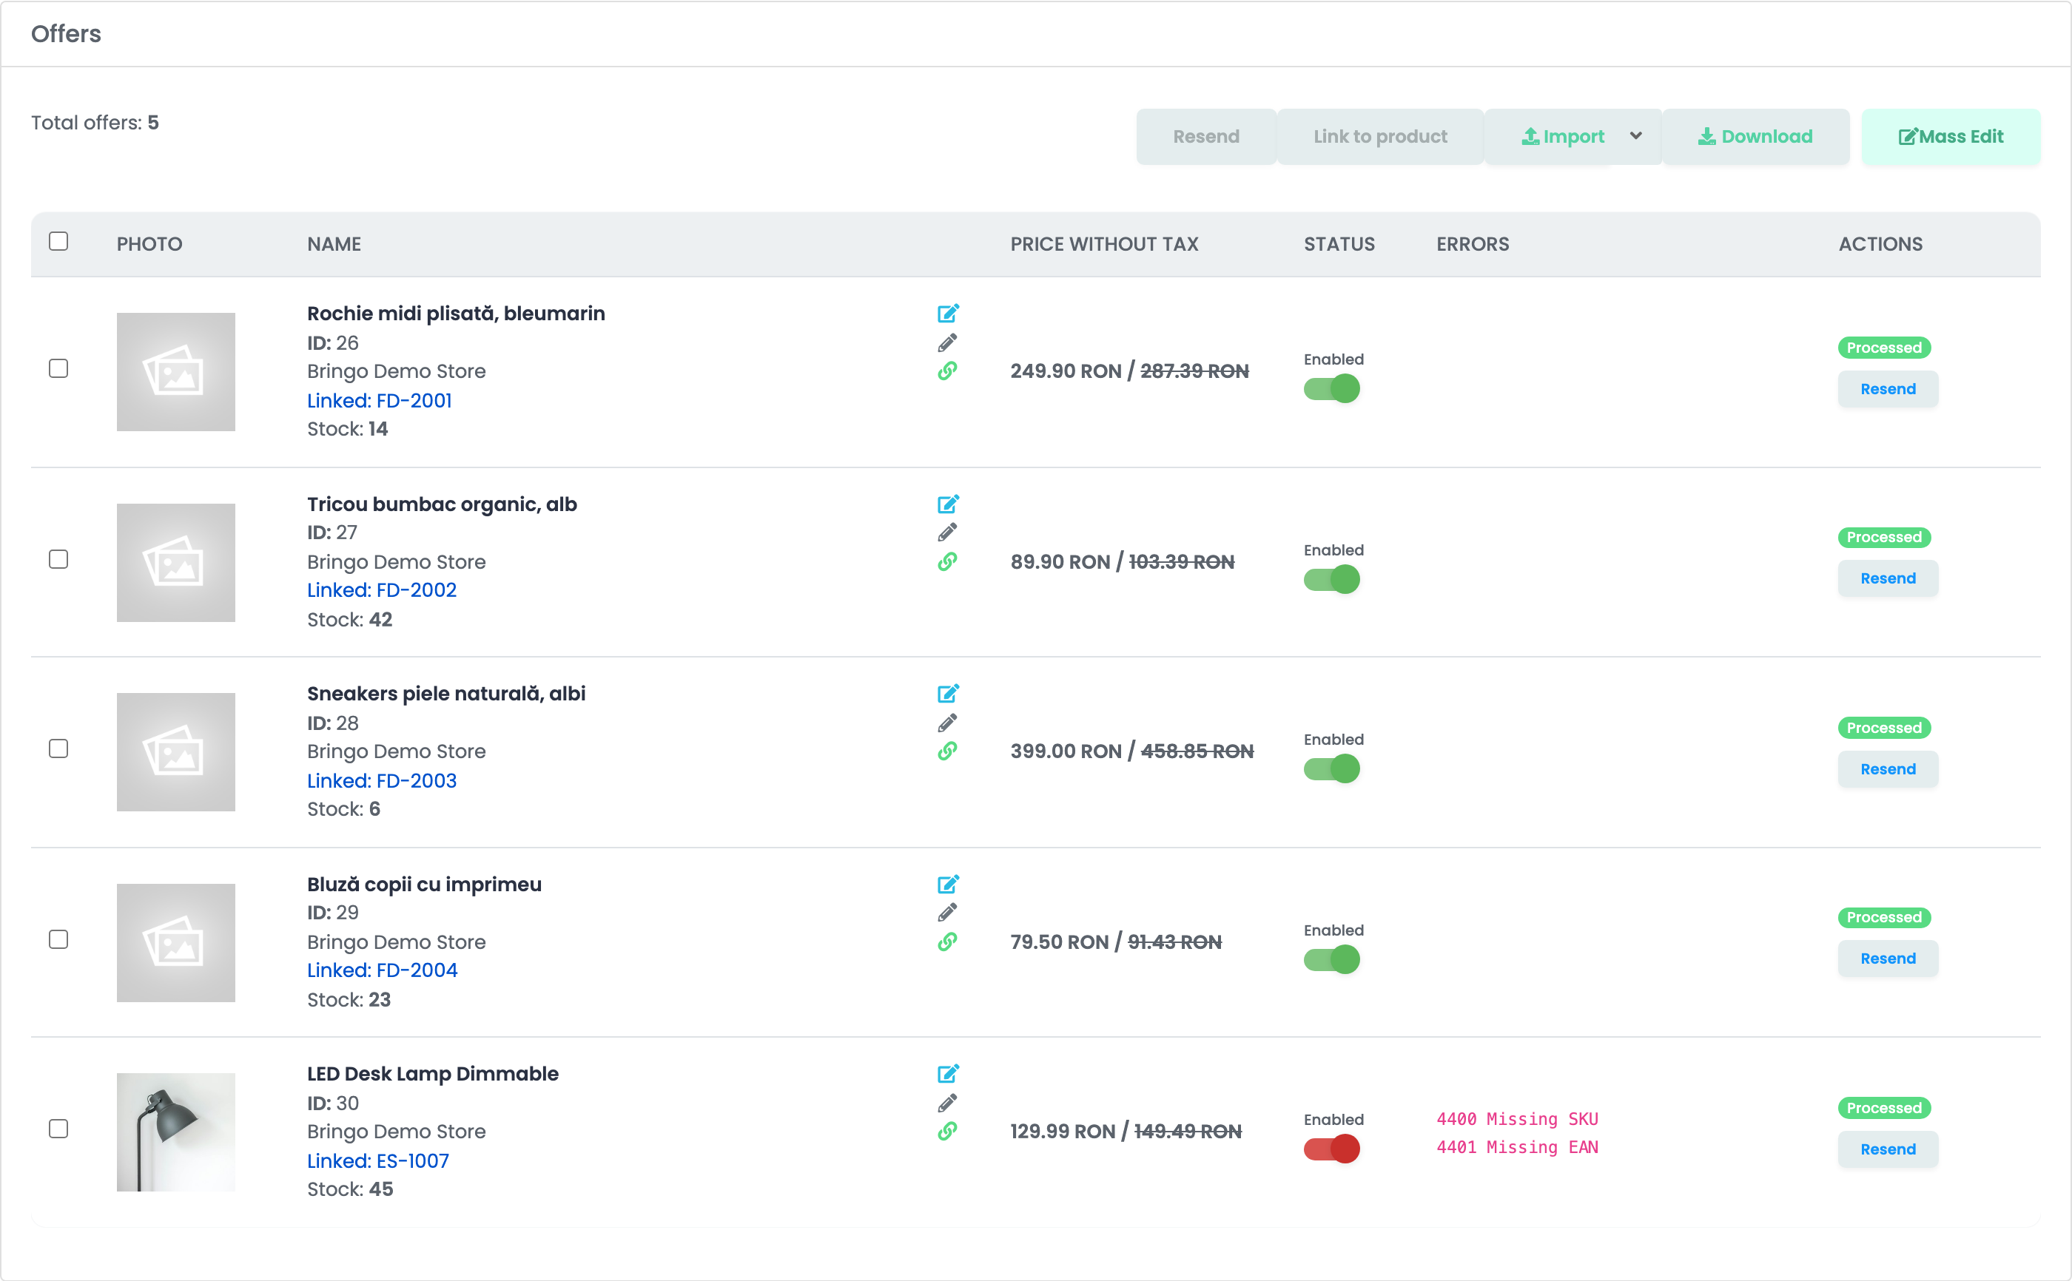Click the link icon for Bluză copii cu imprimeu
Screen dimensions: 2072x1281
tap(947, 942)
